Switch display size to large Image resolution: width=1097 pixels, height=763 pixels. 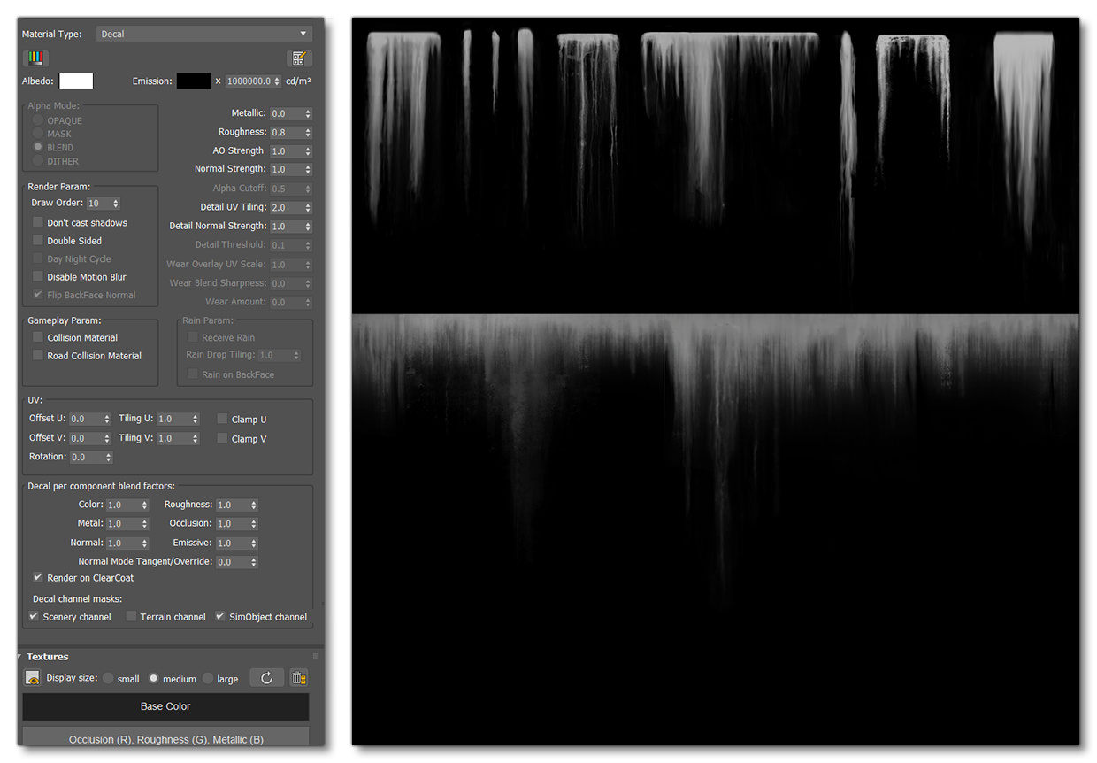coord(208,679)
